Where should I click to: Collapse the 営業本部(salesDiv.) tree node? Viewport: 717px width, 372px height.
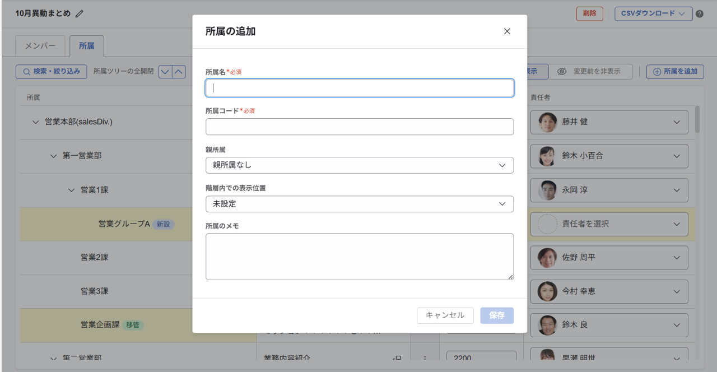(36, 122)
